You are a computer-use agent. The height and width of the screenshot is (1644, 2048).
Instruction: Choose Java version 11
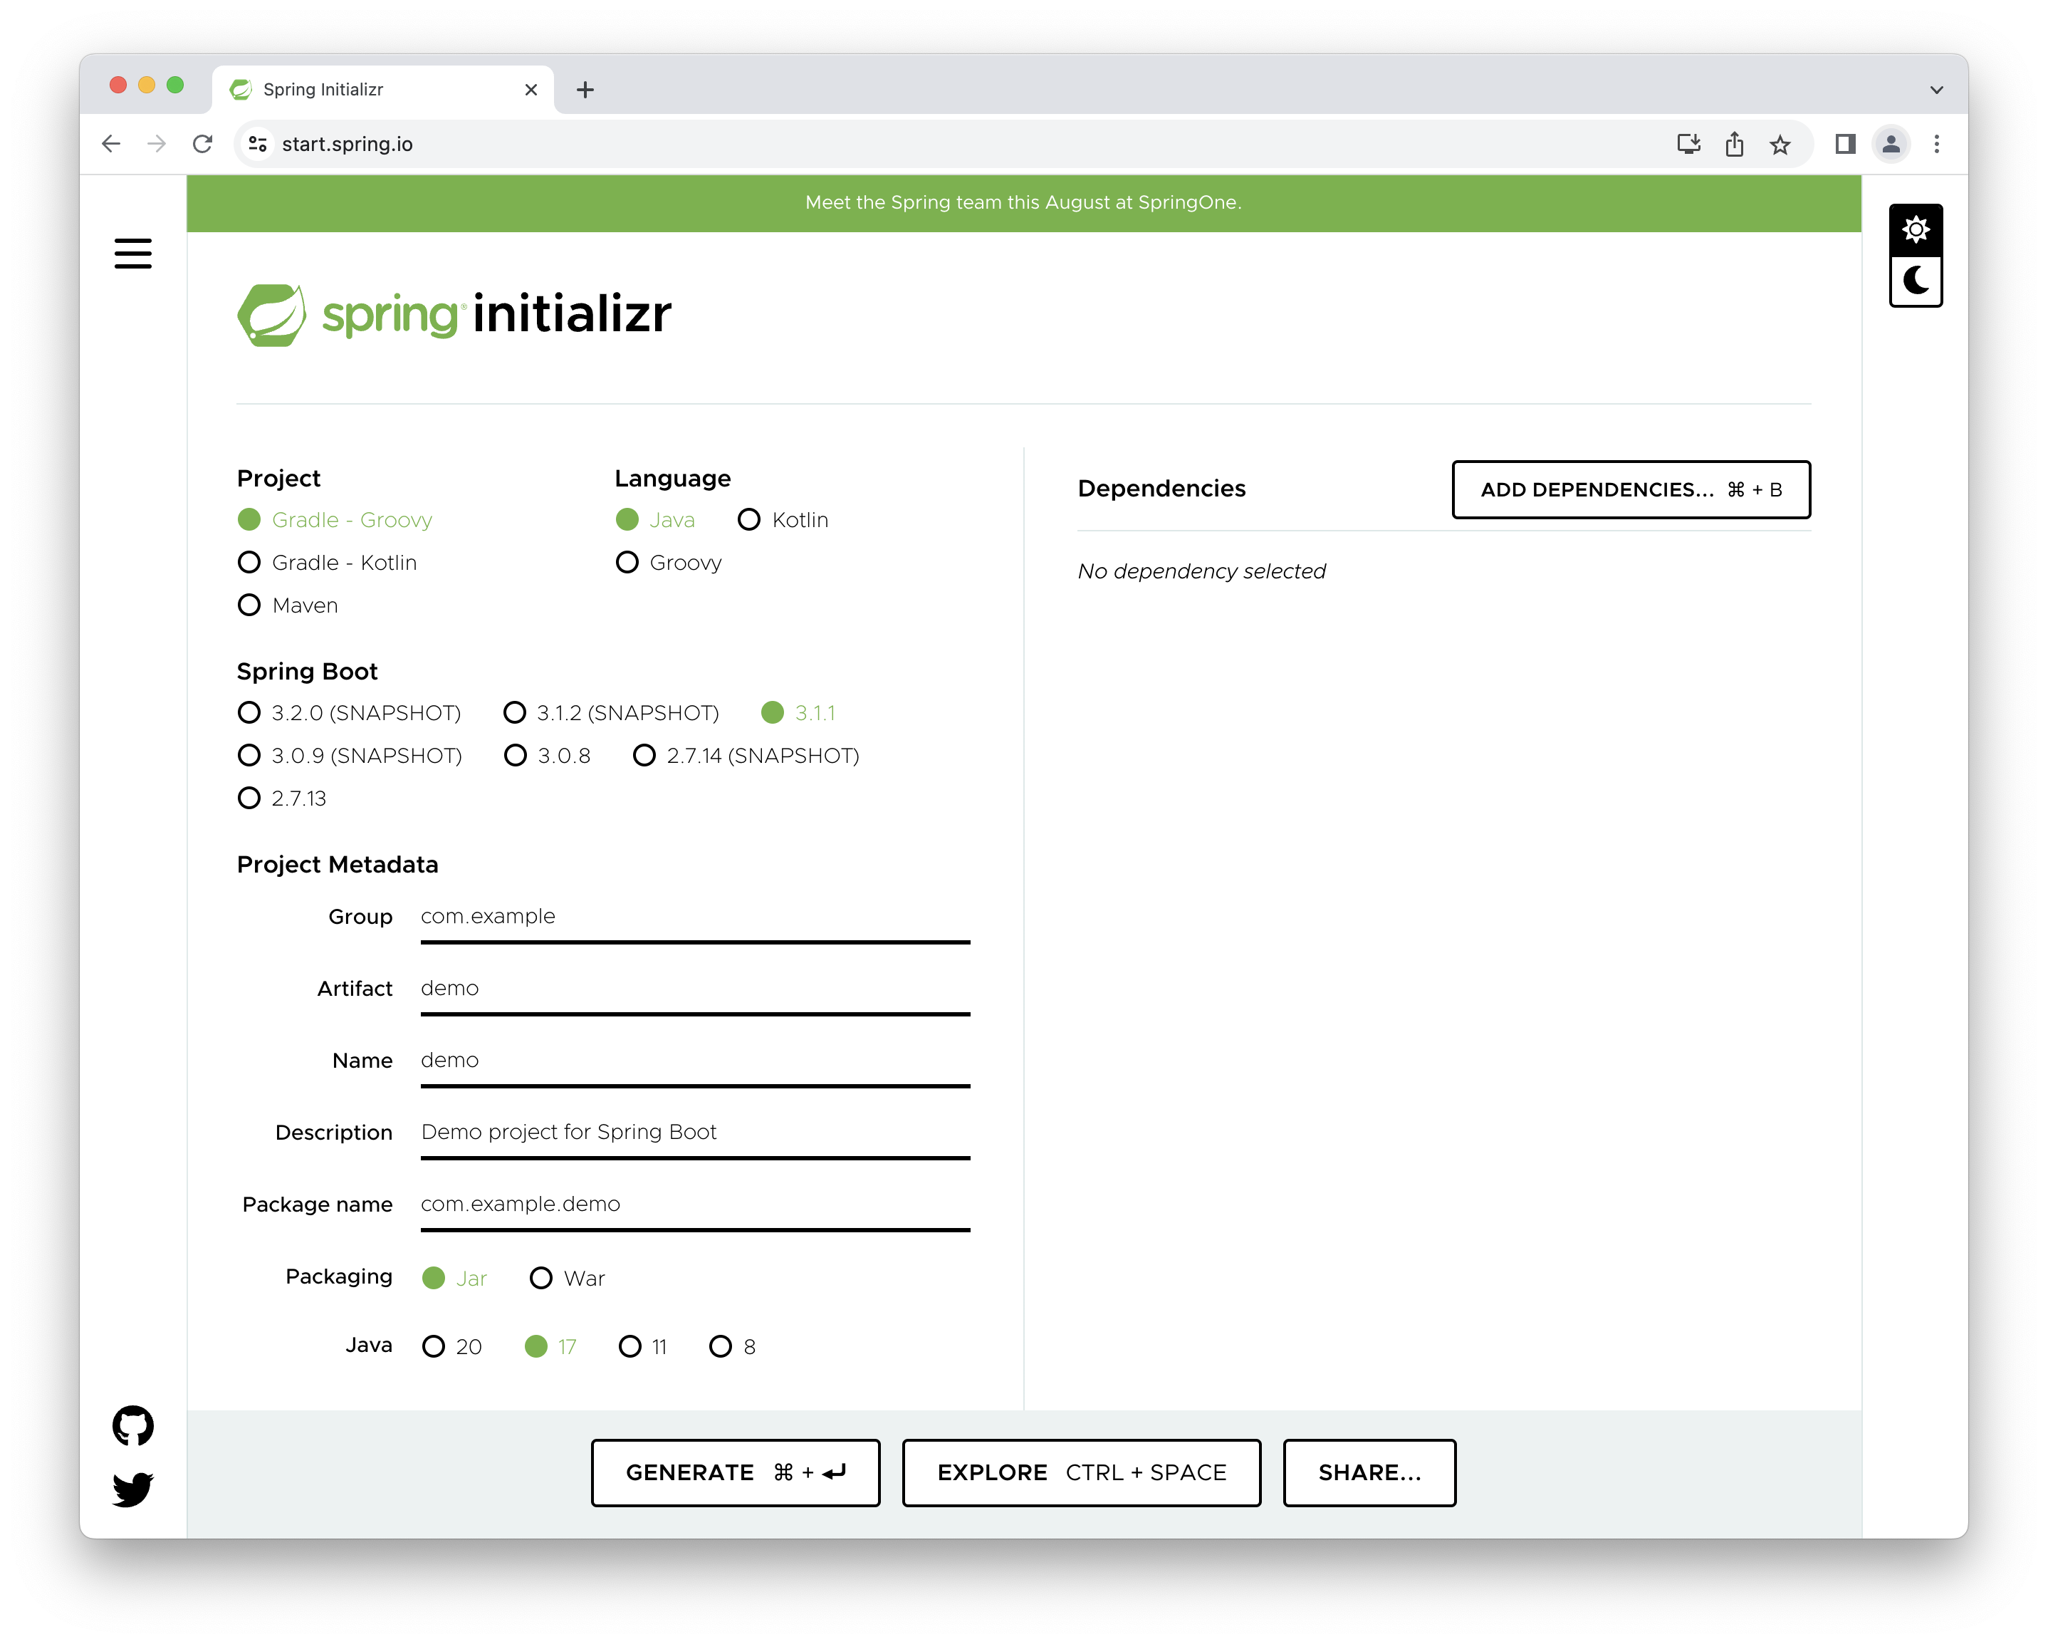pos(643,1346)
